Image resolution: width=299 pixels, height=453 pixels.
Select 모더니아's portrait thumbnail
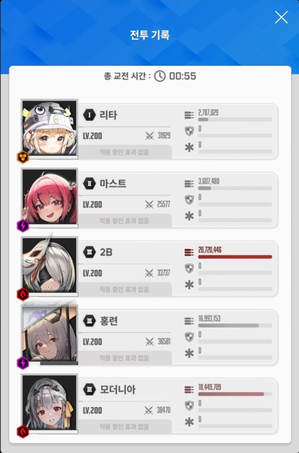50,403
